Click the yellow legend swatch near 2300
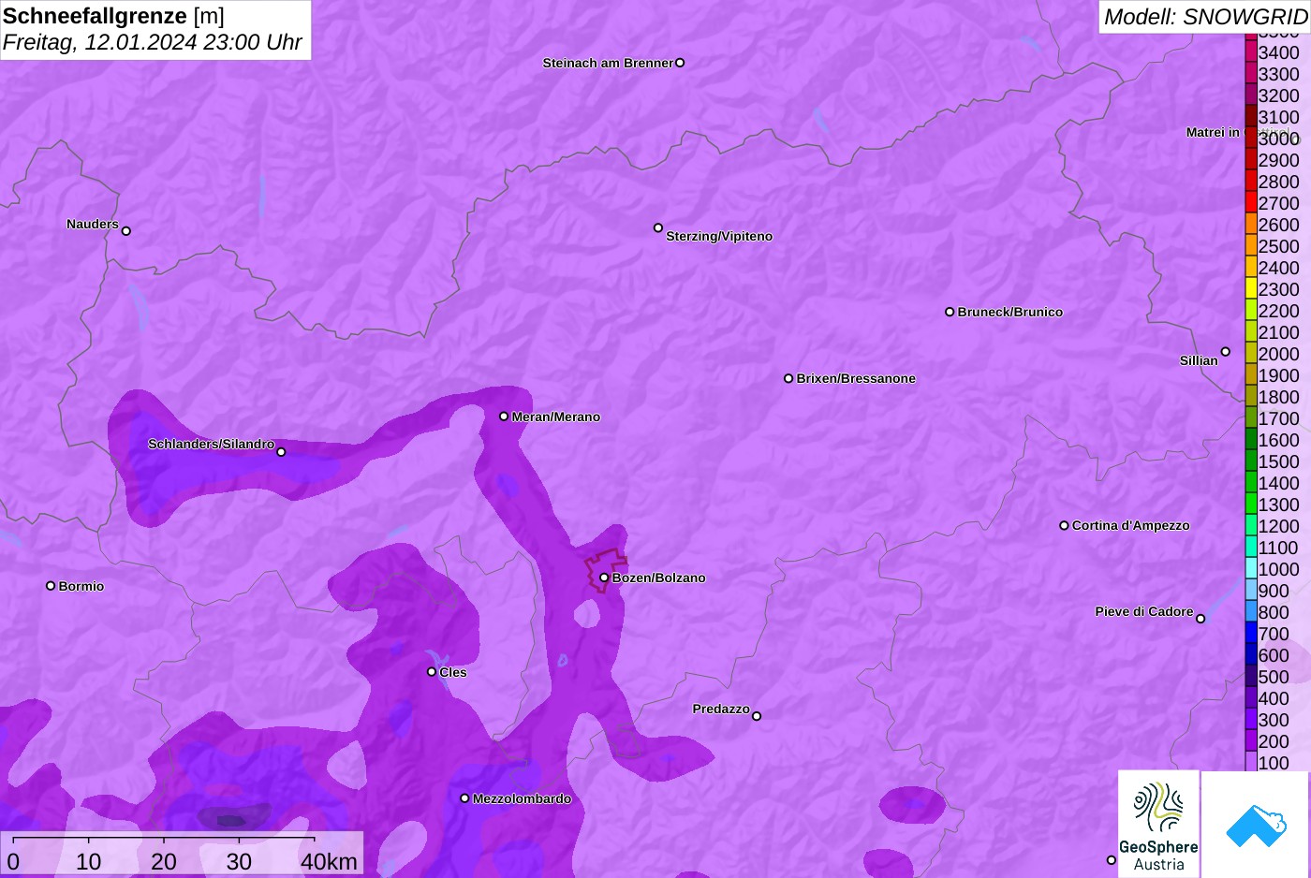The width and height of the screenshot is (1311, 878). coord(1251,288)
